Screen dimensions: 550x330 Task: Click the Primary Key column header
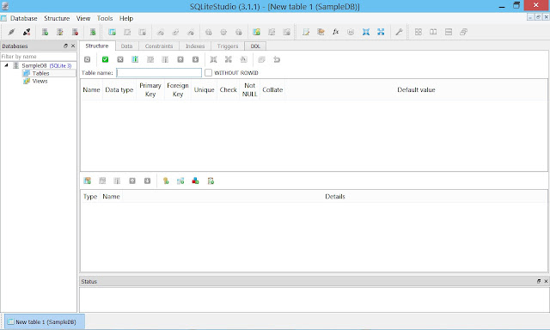pos(150,89)
